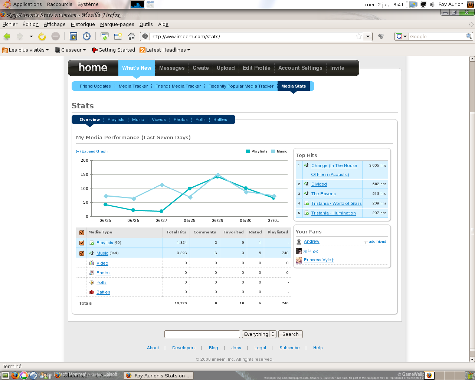The height and width of the screenshot is (380, 475).
Task: Open the Marque-pages menu
Action: click(117, 24)
